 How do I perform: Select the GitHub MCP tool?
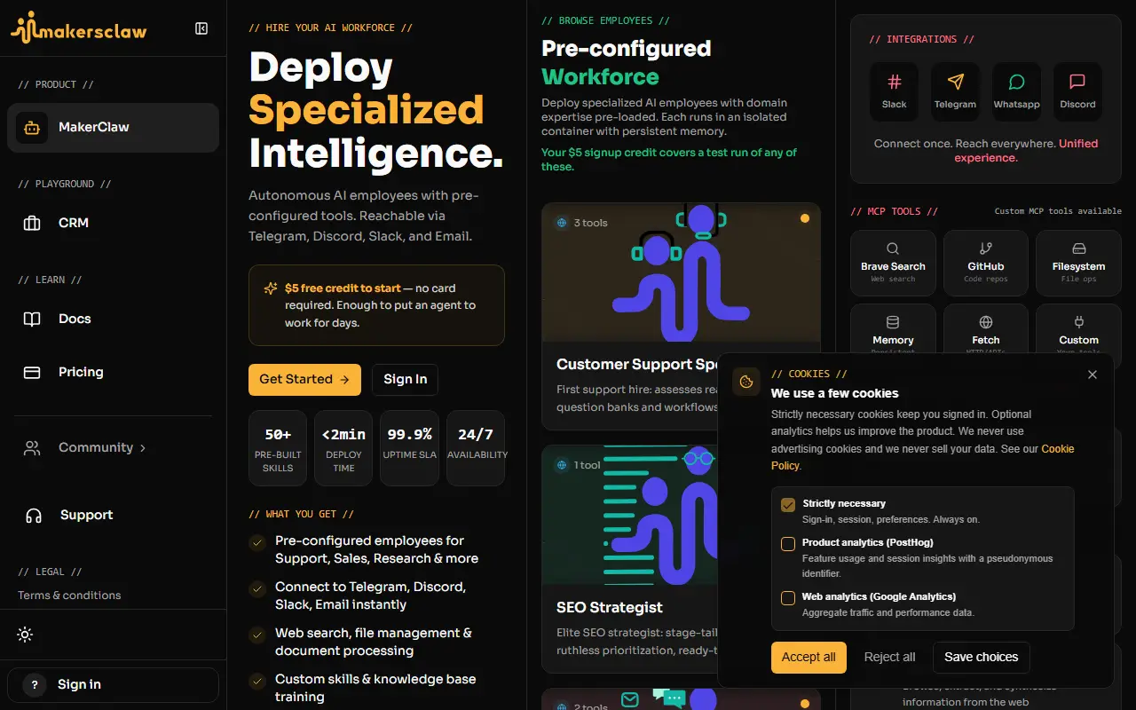[x=986, y=263]
